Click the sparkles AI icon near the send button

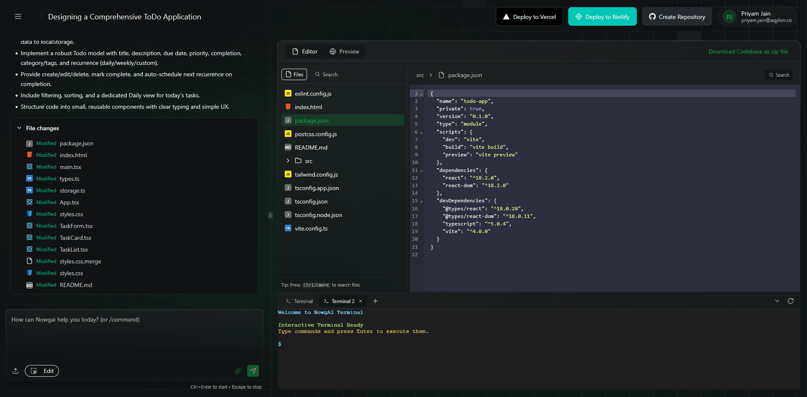coord(238,371)
